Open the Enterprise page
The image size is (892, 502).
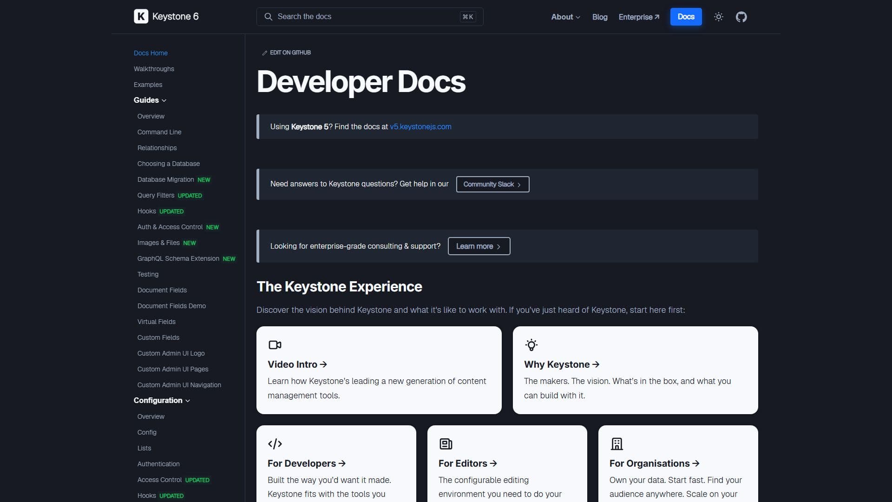click(639, 17)
